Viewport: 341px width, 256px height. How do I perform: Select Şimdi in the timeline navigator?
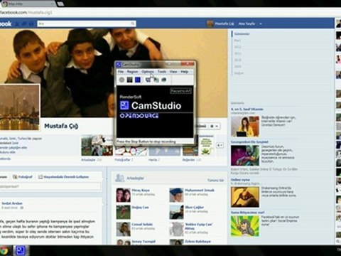[x=242, y=34]
